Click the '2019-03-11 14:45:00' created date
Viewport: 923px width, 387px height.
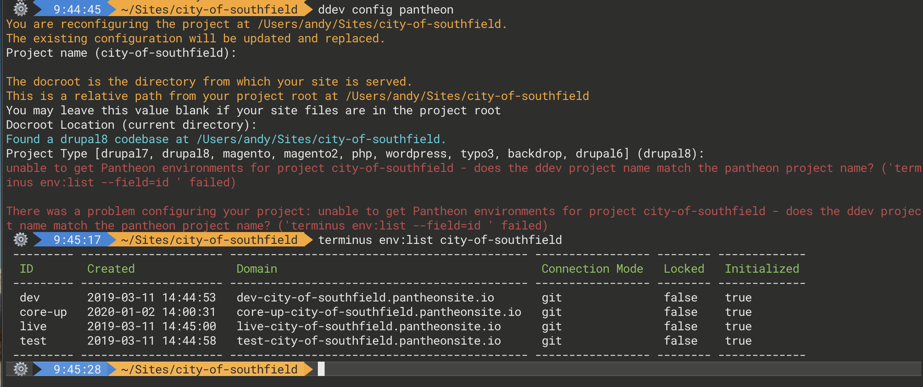[152, 326]
